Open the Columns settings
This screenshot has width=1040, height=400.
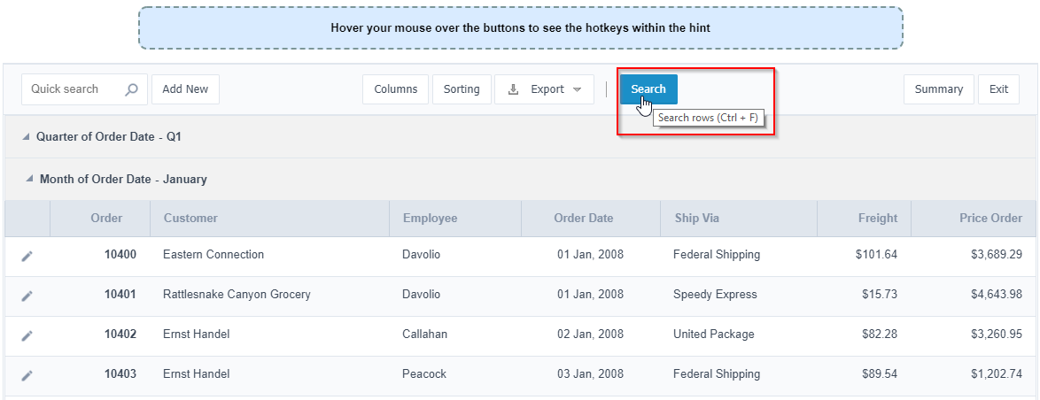click(x=395, y=89)
